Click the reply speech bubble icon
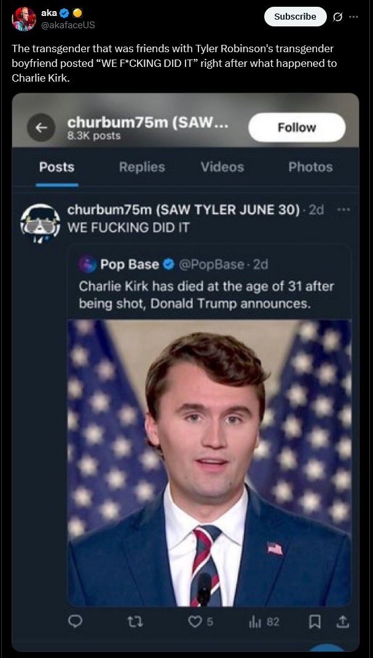373x658 pixels. pos(75,622)
